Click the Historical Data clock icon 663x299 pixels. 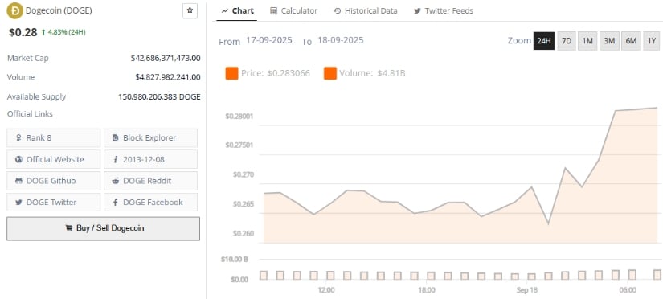click(x=337, y=10)
